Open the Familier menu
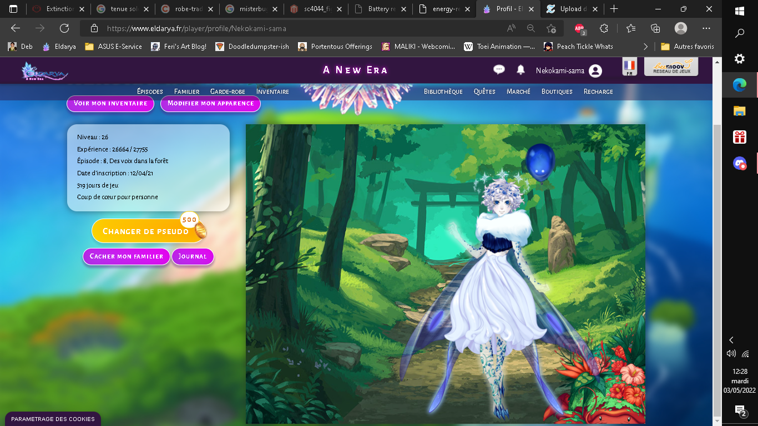The height and width of the screenshot is (426, 758). click(186, 92)
